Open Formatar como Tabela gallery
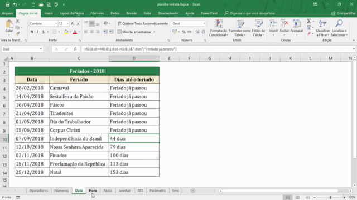The height and width of the screenshot is (200, 357). [x=240, y=28]
